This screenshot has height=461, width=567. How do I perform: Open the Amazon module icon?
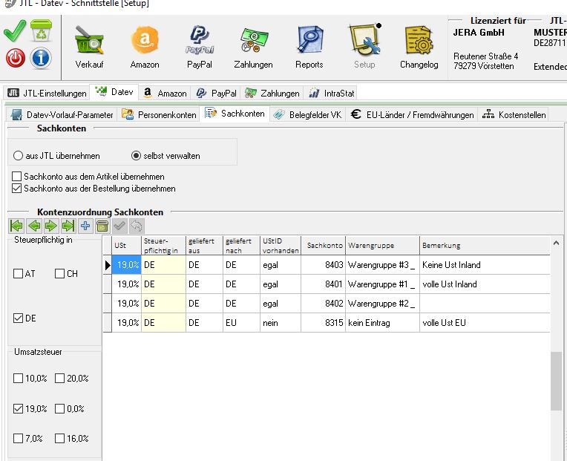145,47
